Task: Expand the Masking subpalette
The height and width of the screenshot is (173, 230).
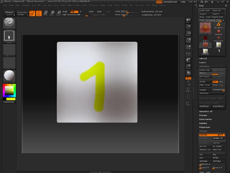Action: 203,123
